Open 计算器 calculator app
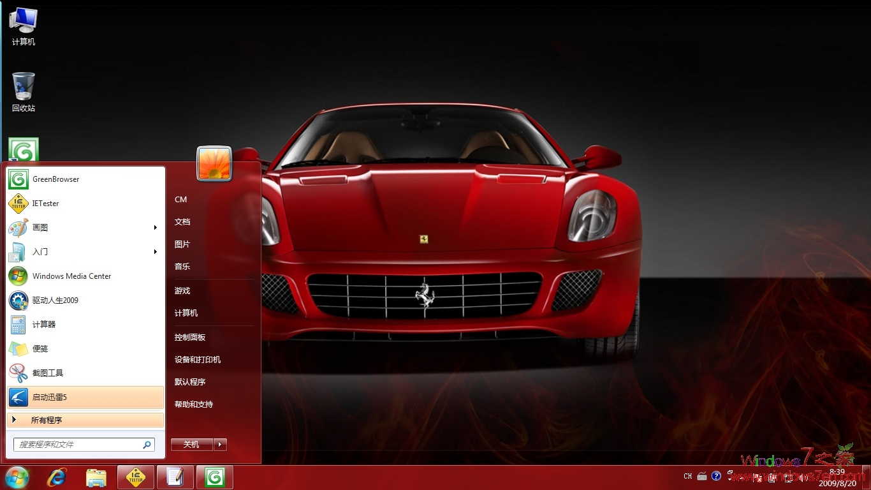871x490 pixels. pyautogui.click(x=44, y=325)
